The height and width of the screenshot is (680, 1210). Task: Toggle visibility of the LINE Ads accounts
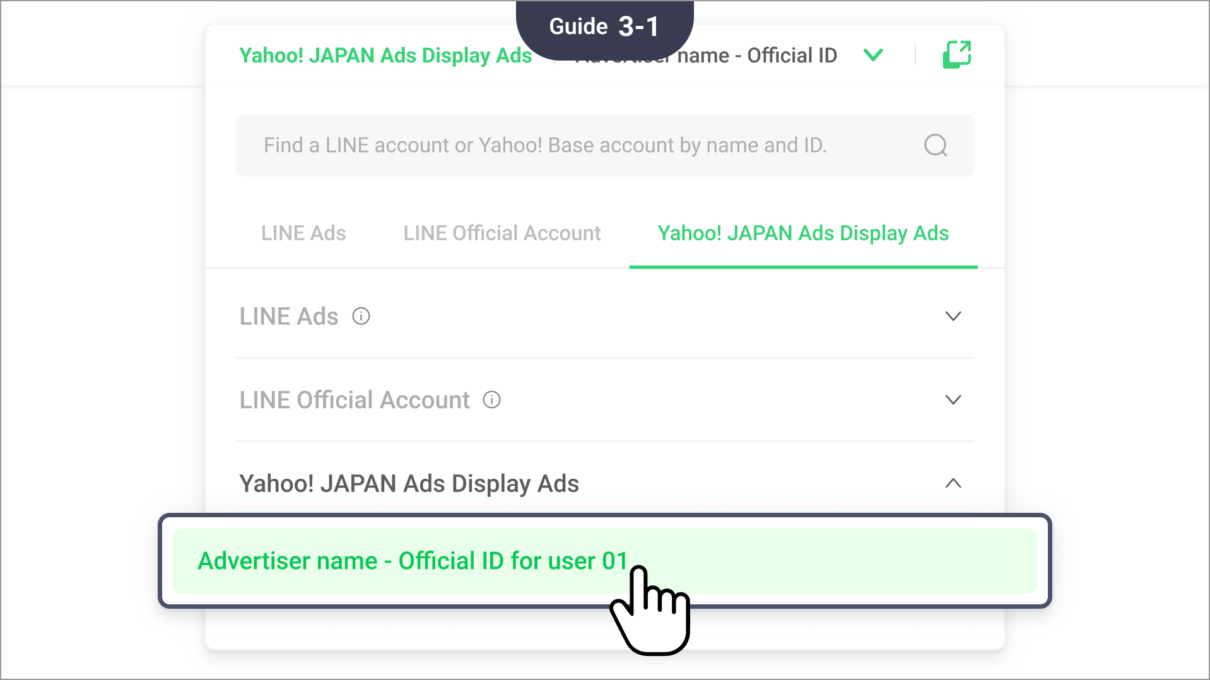click(x=953, y=316)
